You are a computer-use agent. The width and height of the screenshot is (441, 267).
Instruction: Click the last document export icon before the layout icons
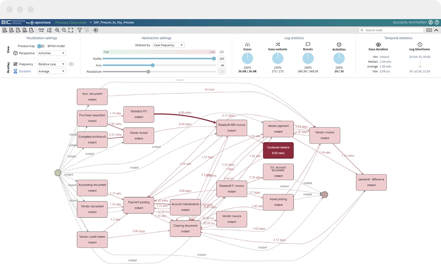(32, 30)
